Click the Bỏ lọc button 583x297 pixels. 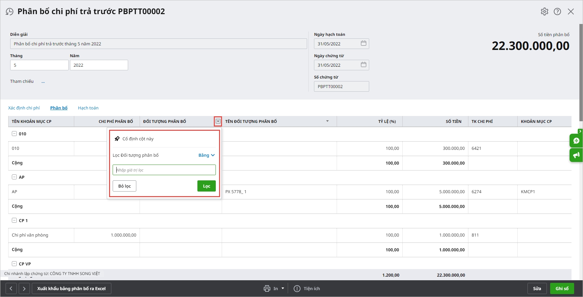click(x=124, y=186)
